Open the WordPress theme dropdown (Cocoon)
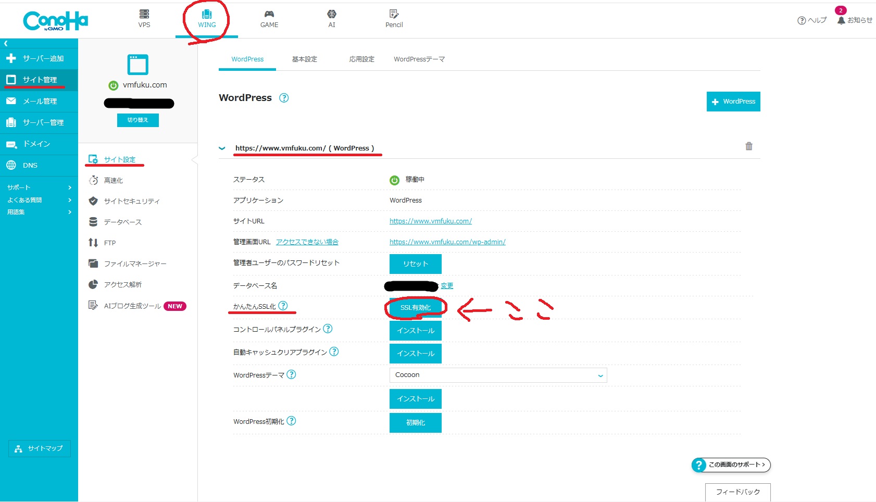Screen dimensions: 876x502 [x=498, y=375]
